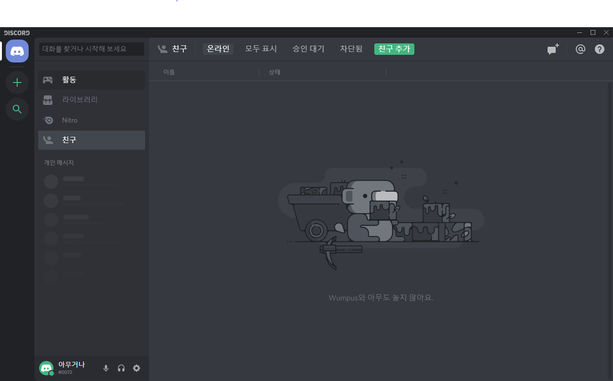The width and height of the screenshot is (613, 381).
Task: Open user settings gear icon
Action: 137,368
